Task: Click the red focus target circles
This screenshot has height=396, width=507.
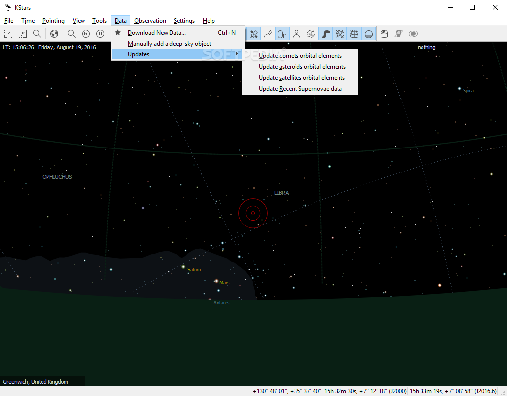Action: 253,213
